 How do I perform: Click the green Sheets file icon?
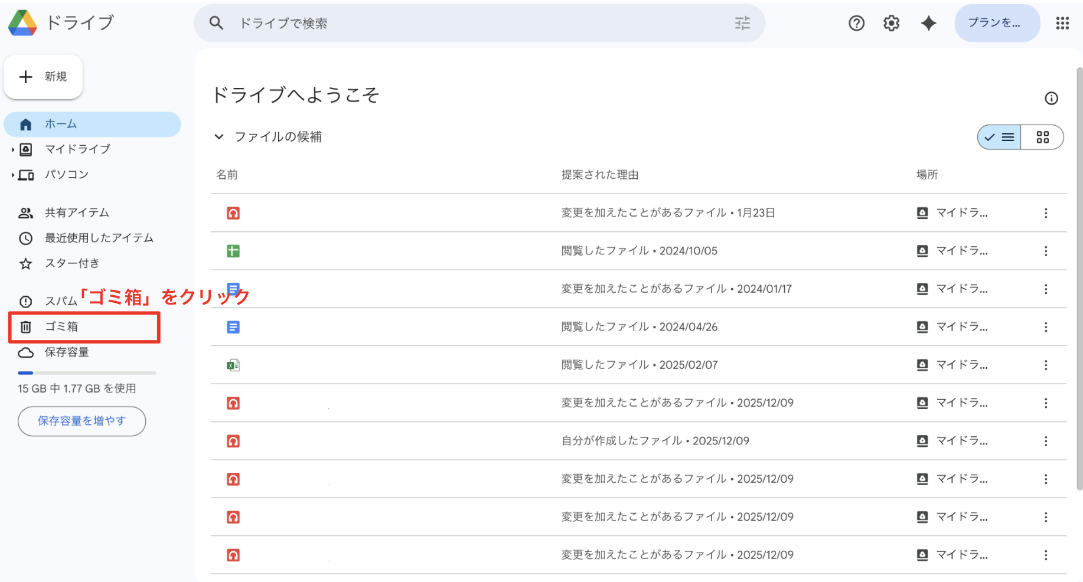click(233, 251)
